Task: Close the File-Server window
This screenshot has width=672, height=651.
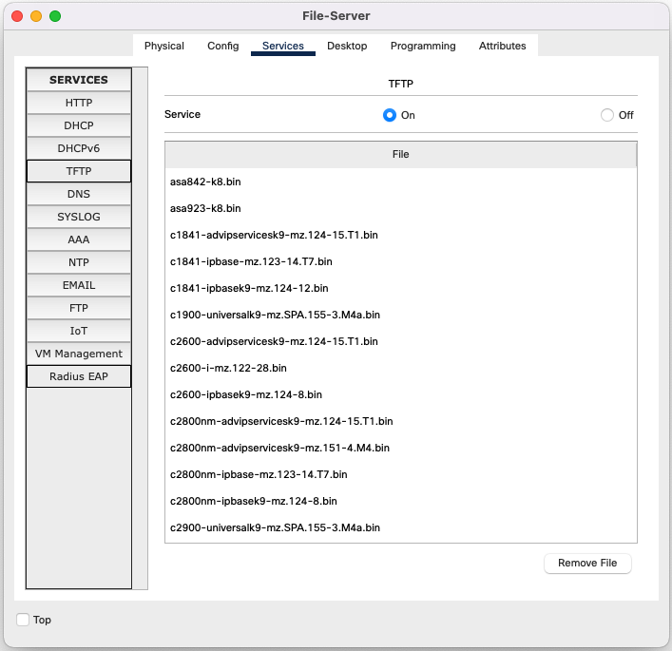Action: click(17, 16)
